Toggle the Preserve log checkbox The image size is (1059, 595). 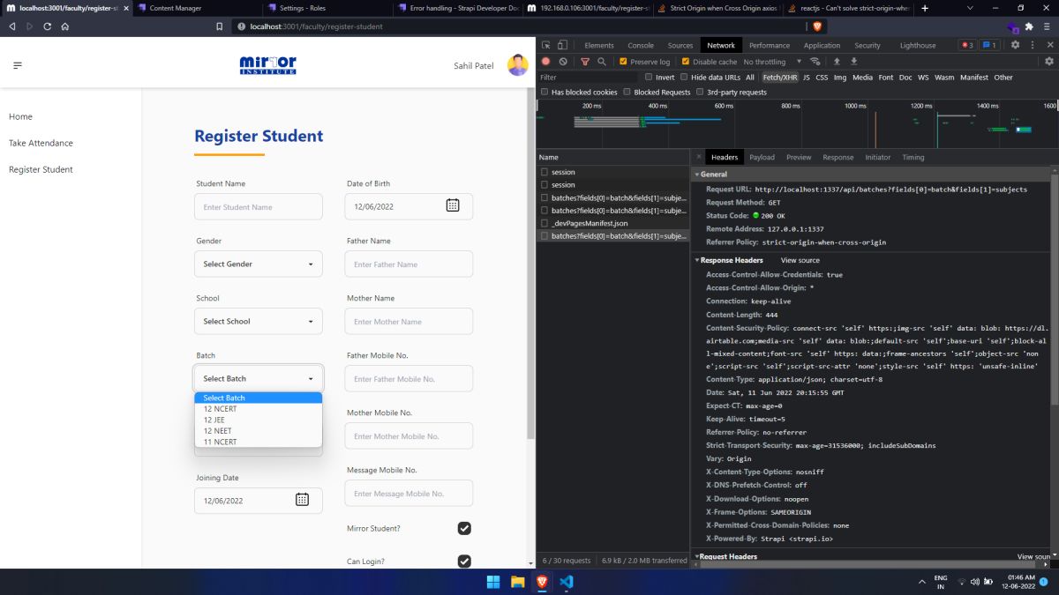(623, 62)
